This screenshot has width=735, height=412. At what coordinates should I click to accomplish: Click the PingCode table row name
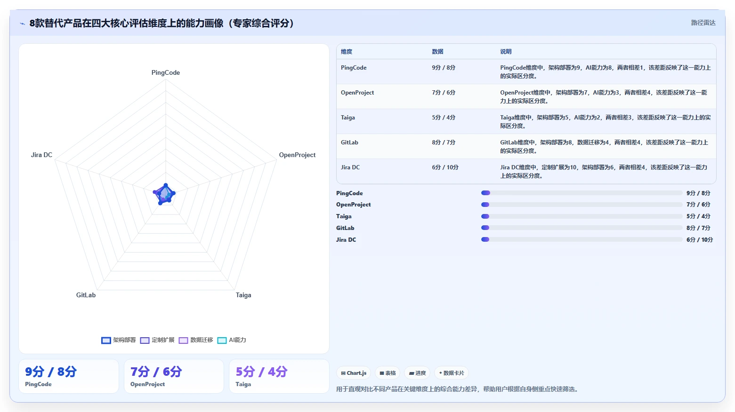pos(354,68)
